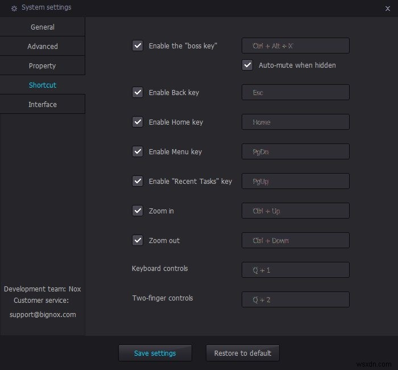The height and width of the screenshot is (370, 398).
Task: Go to the Interface tab
Action: point(43,104)
